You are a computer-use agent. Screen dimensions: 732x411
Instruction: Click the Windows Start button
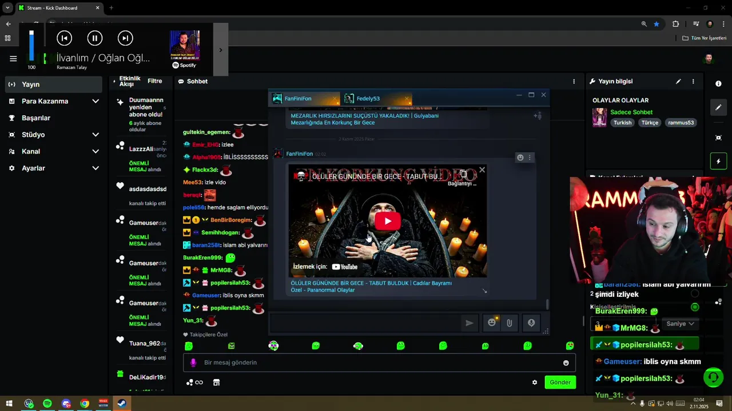pos(9,404)
